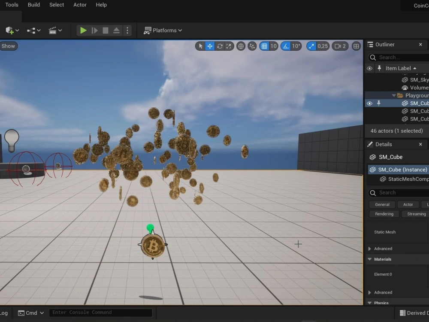Click the console command input field
This screenshot has width=429, height=322.
coord(101,312)
